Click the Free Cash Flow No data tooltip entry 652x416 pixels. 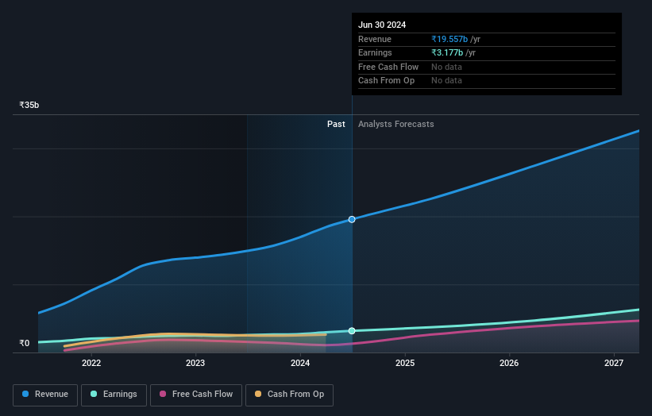pyautogui.click(x=446, y=67)
